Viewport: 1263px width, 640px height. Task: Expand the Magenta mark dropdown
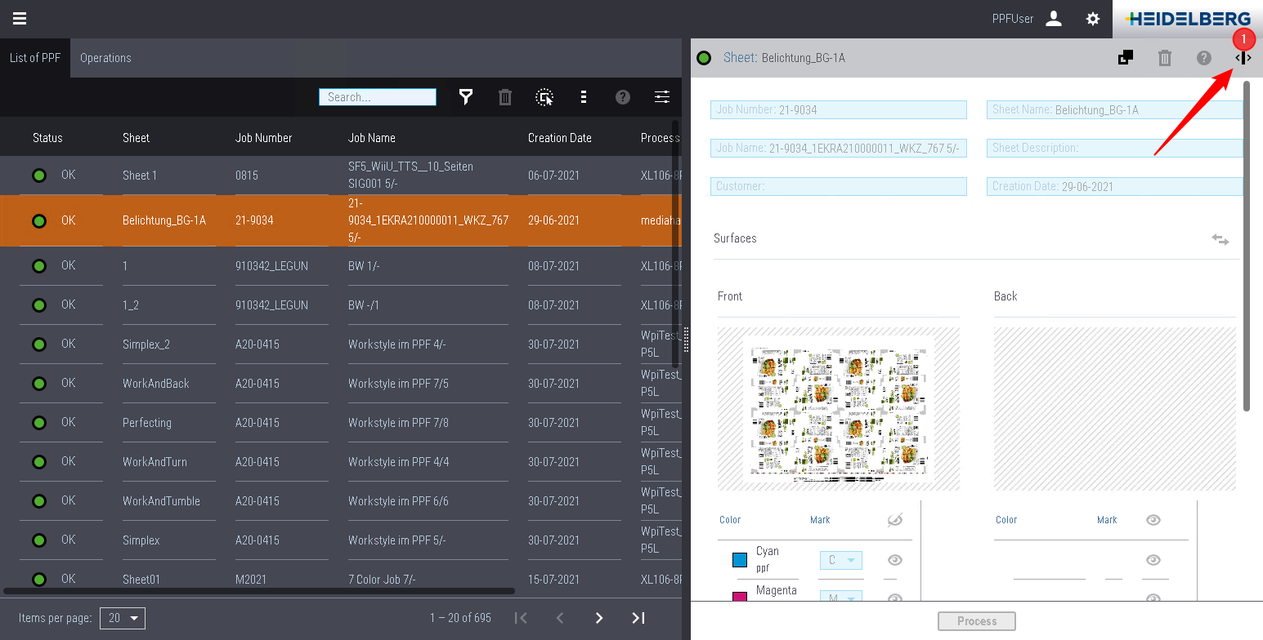[x=841, y=598]
